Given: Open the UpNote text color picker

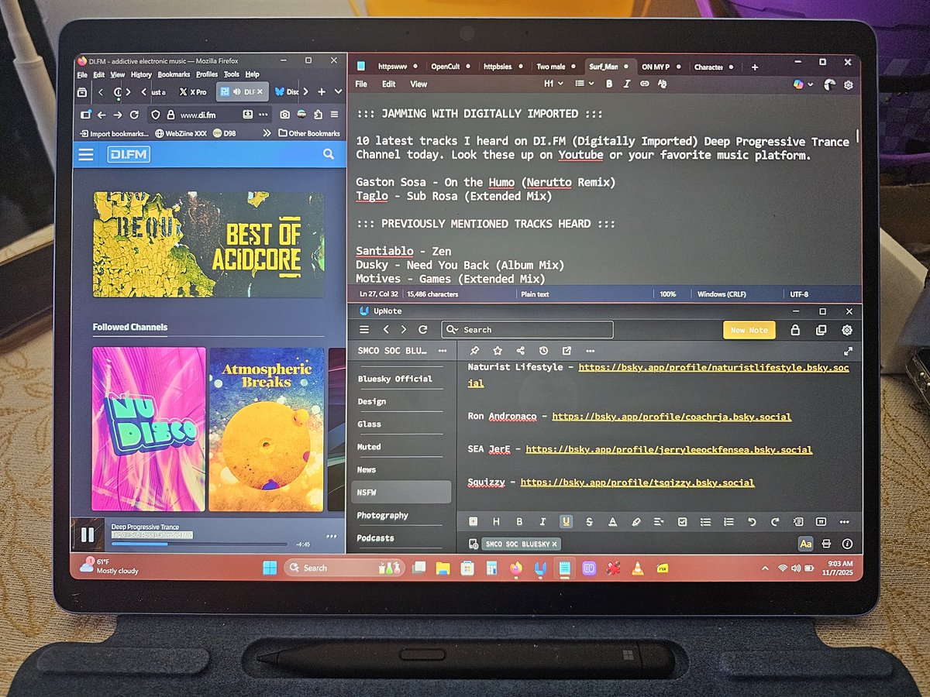Looking at the screenshot, I should (612, 522).
